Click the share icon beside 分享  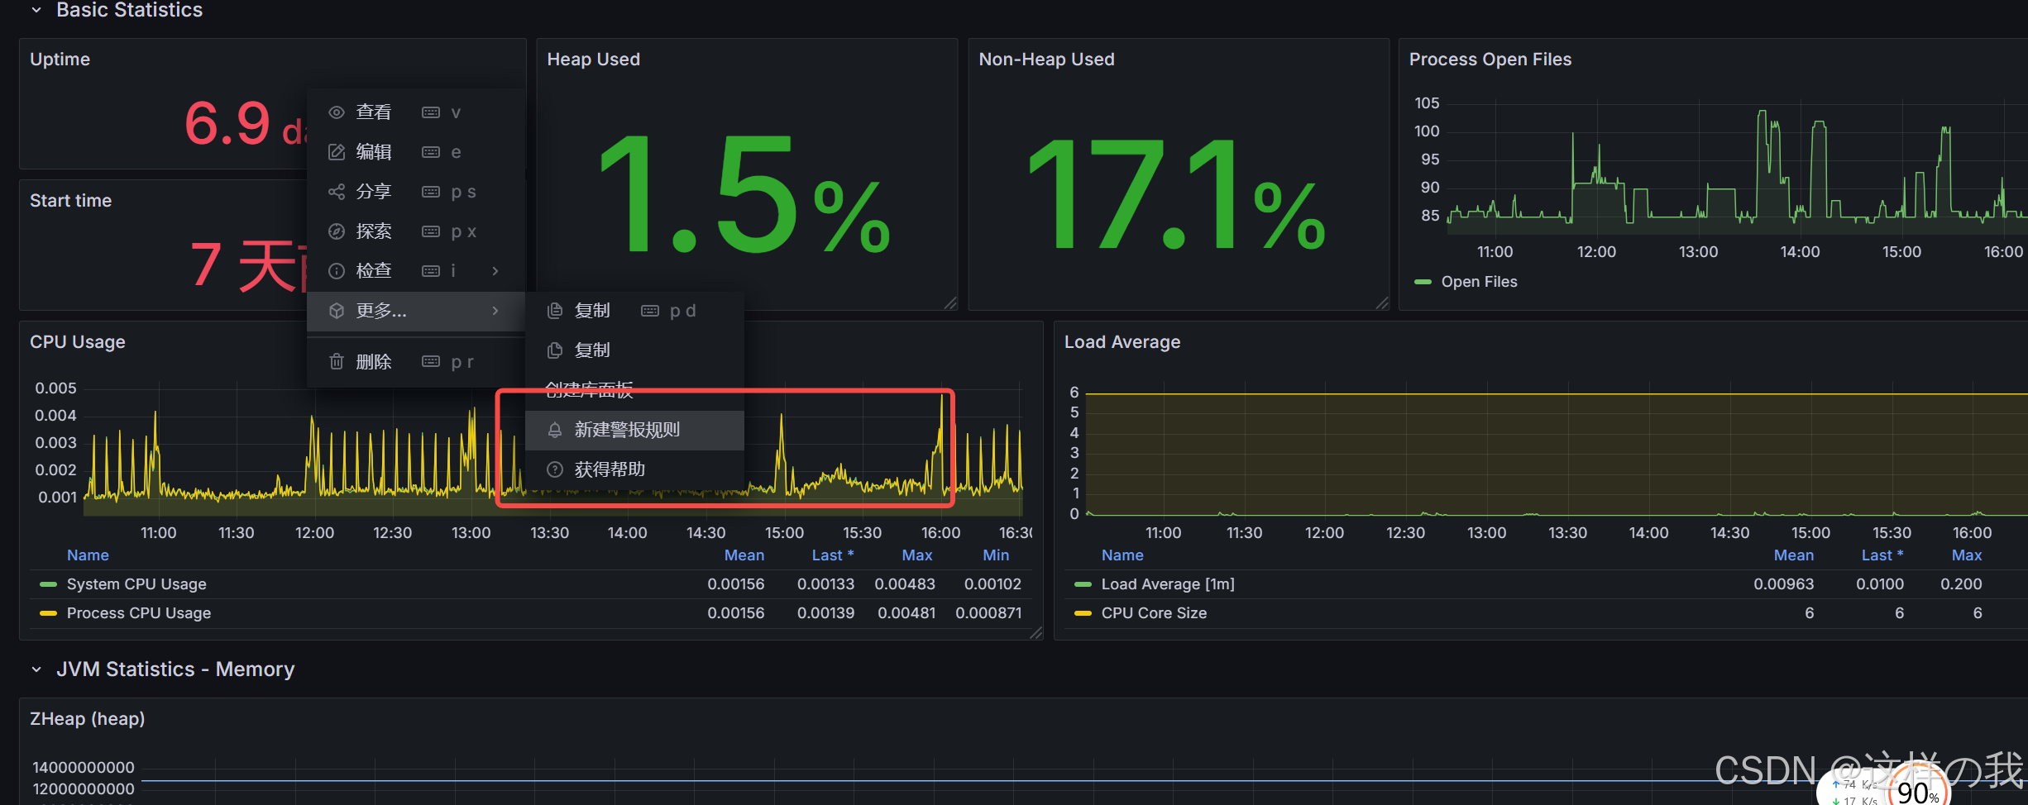[x=336, y=192]
